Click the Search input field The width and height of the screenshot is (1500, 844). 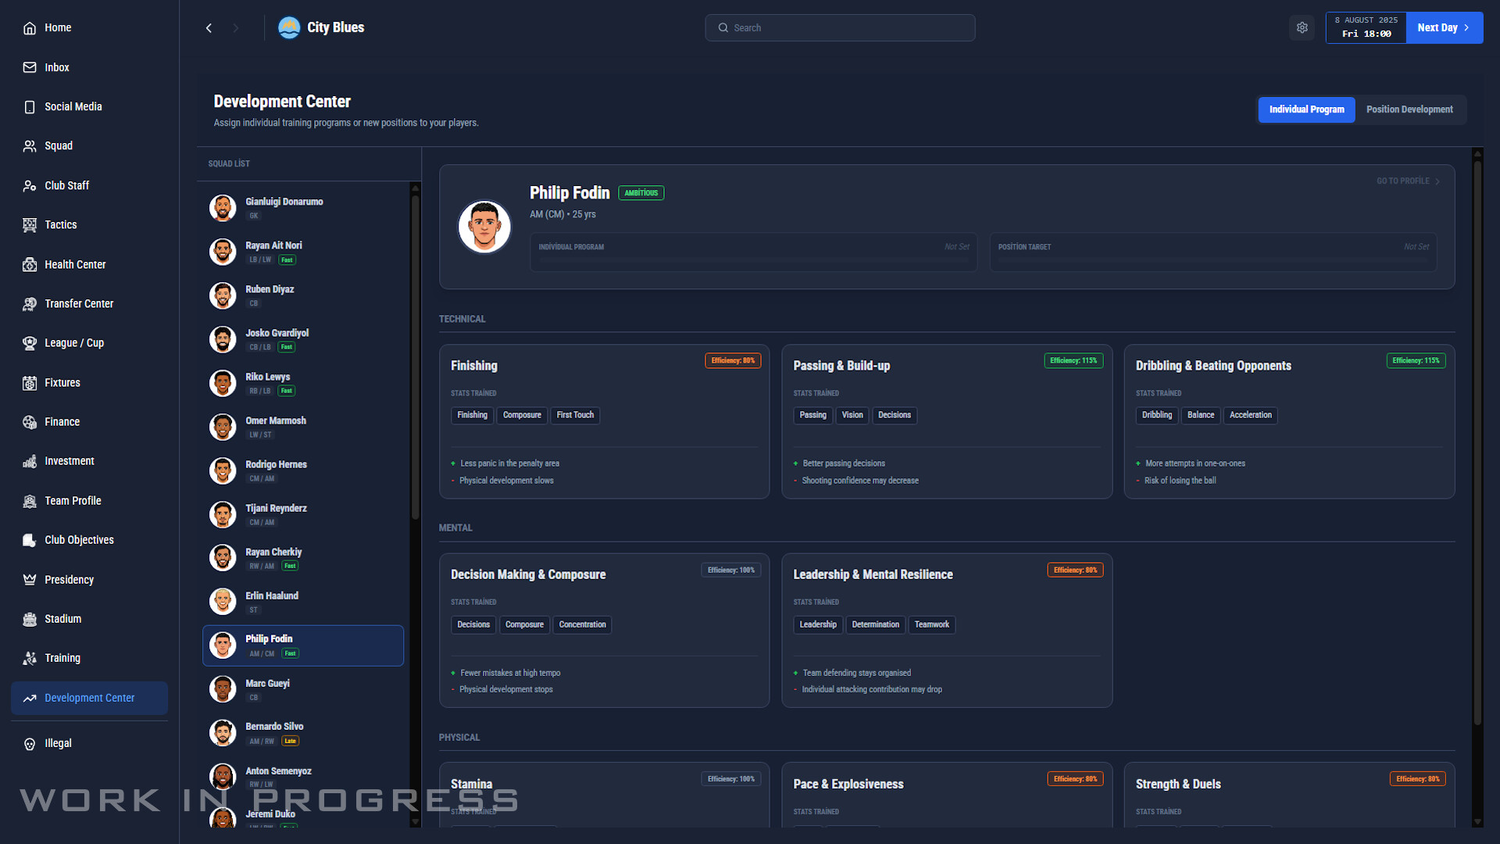click(840, 27)
